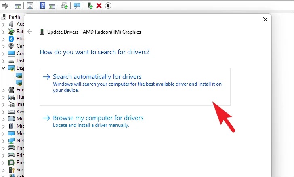Select the Cameras webcam icon
The image size is (294, 177).
point(11,46)
